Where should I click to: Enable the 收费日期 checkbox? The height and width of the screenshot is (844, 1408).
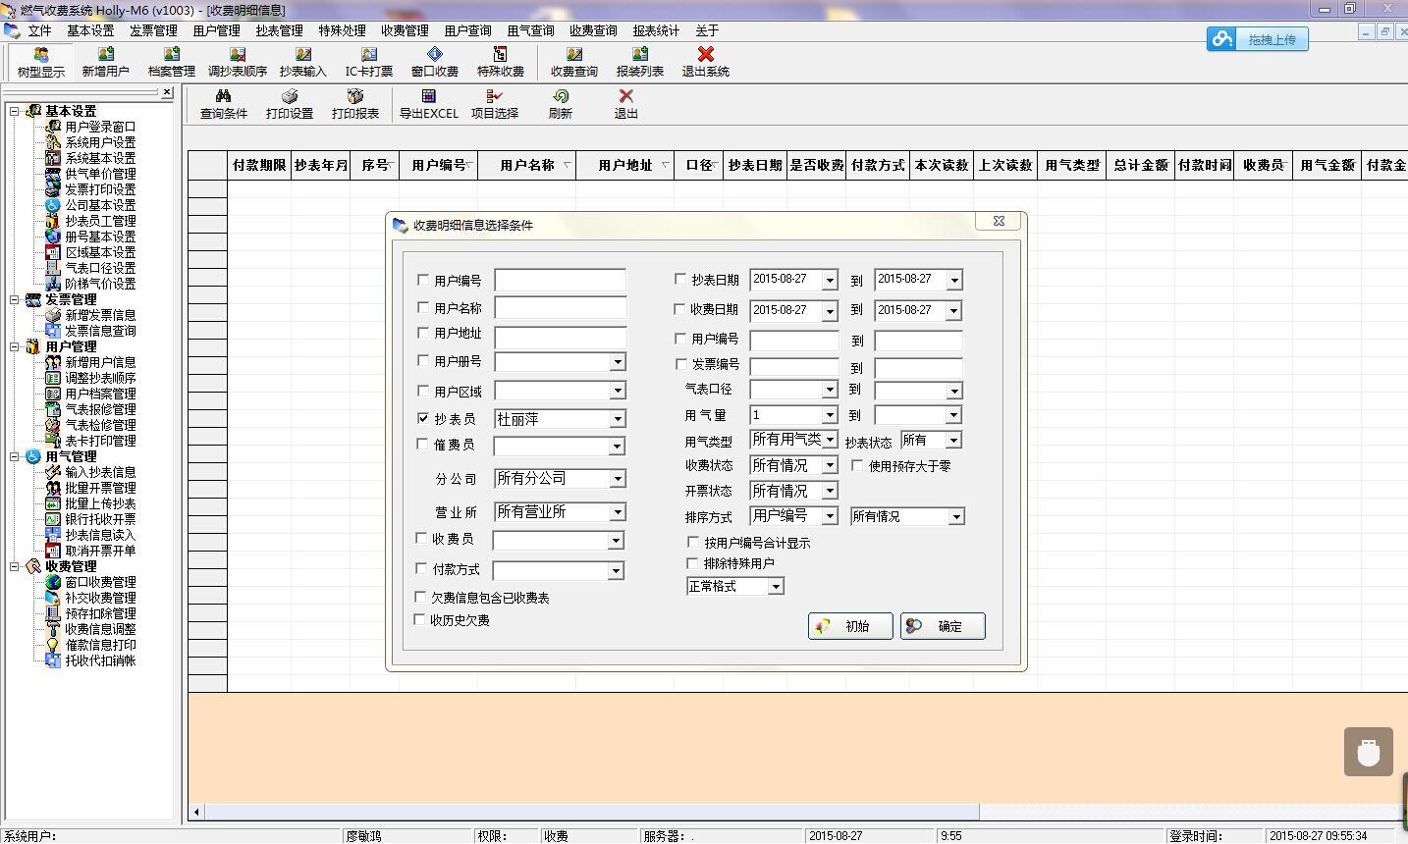(679, 309)
